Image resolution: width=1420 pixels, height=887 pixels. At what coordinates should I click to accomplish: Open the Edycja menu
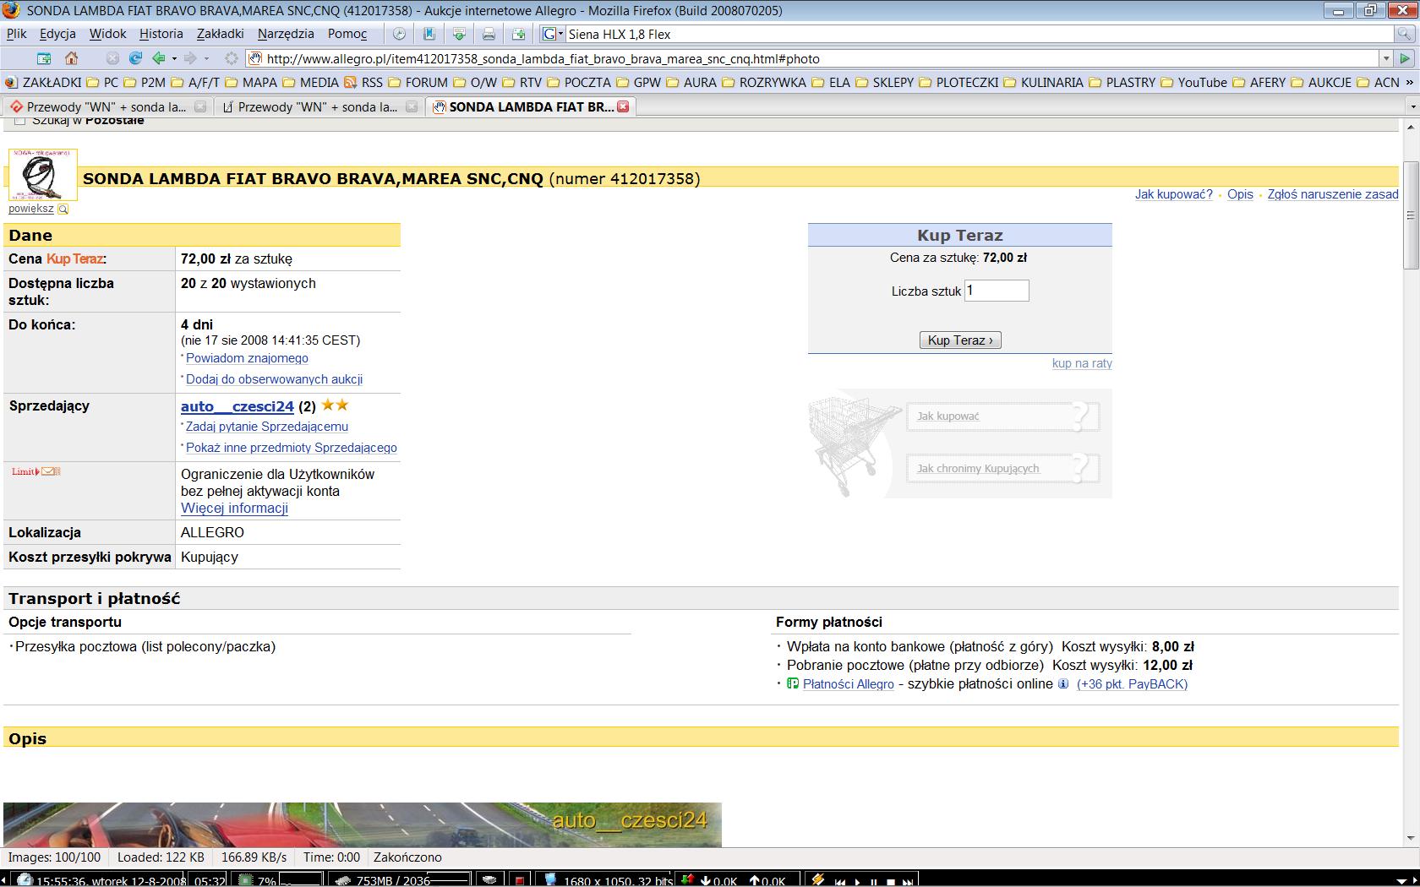57,34
